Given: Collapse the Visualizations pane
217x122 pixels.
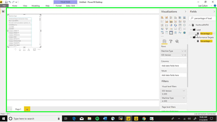Looking at the screenshot, I should pos(186,12).
